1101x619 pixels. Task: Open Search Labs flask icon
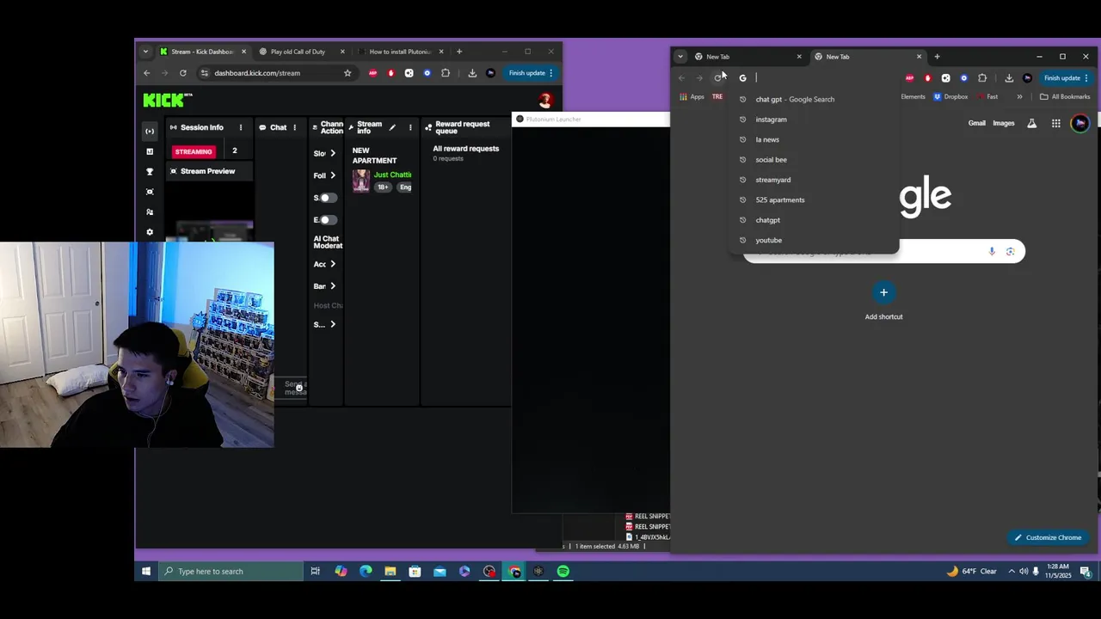(x=1030, y=123)
